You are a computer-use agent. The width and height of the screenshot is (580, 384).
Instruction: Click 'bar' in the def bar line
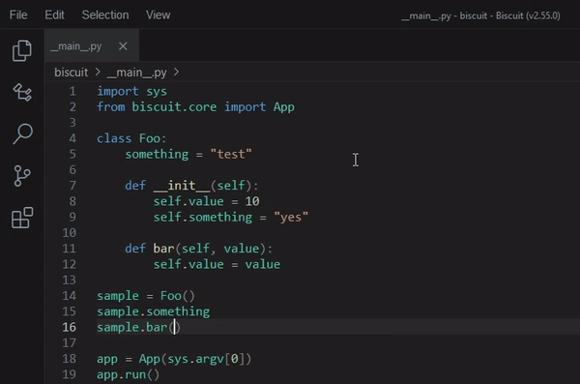(163, 248)
